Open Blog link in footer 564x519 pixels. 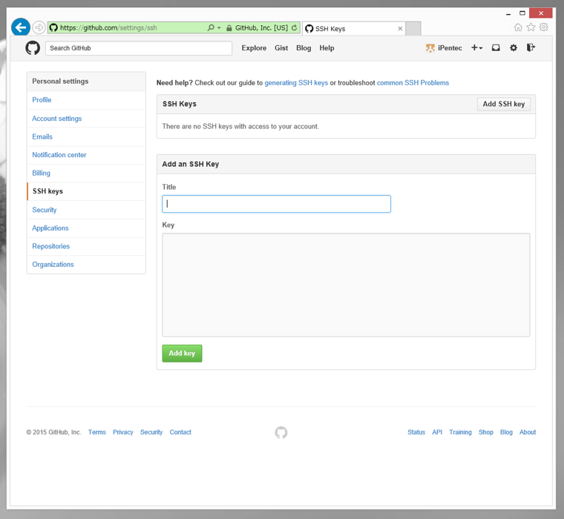click(x=506, y=432)
